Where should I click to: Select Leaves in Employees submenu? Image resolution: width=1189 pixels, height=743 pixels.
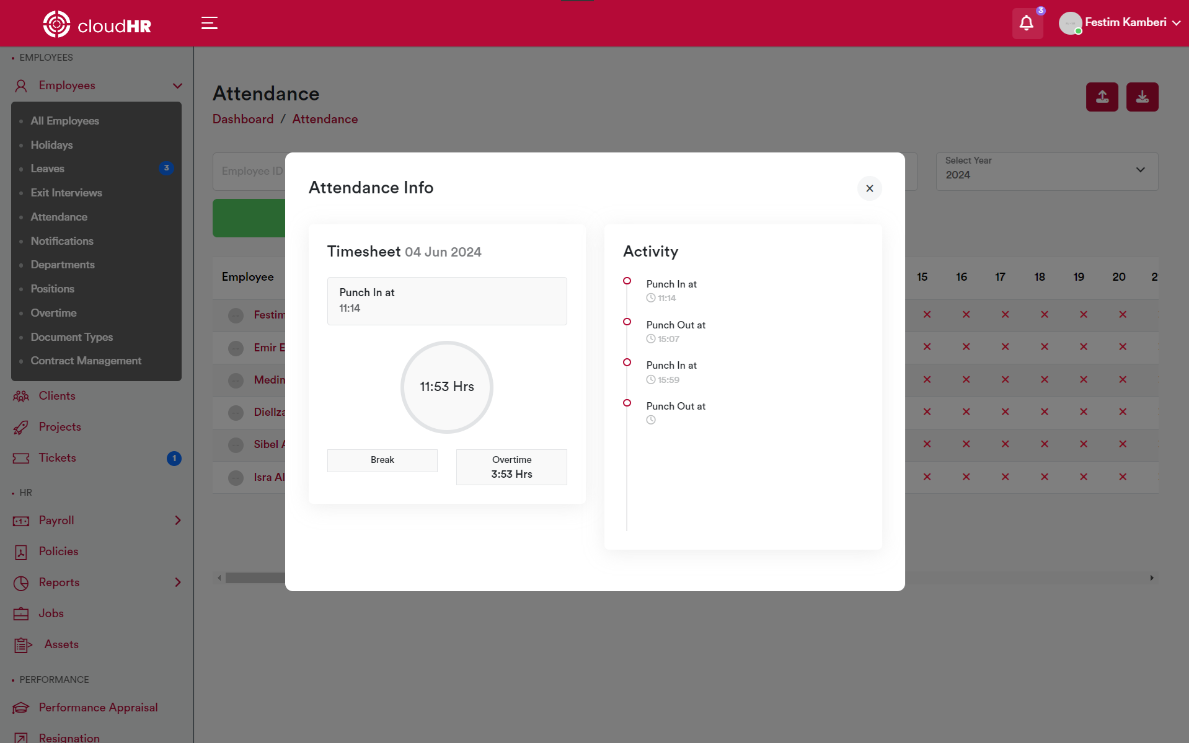[x=47, y=169]
